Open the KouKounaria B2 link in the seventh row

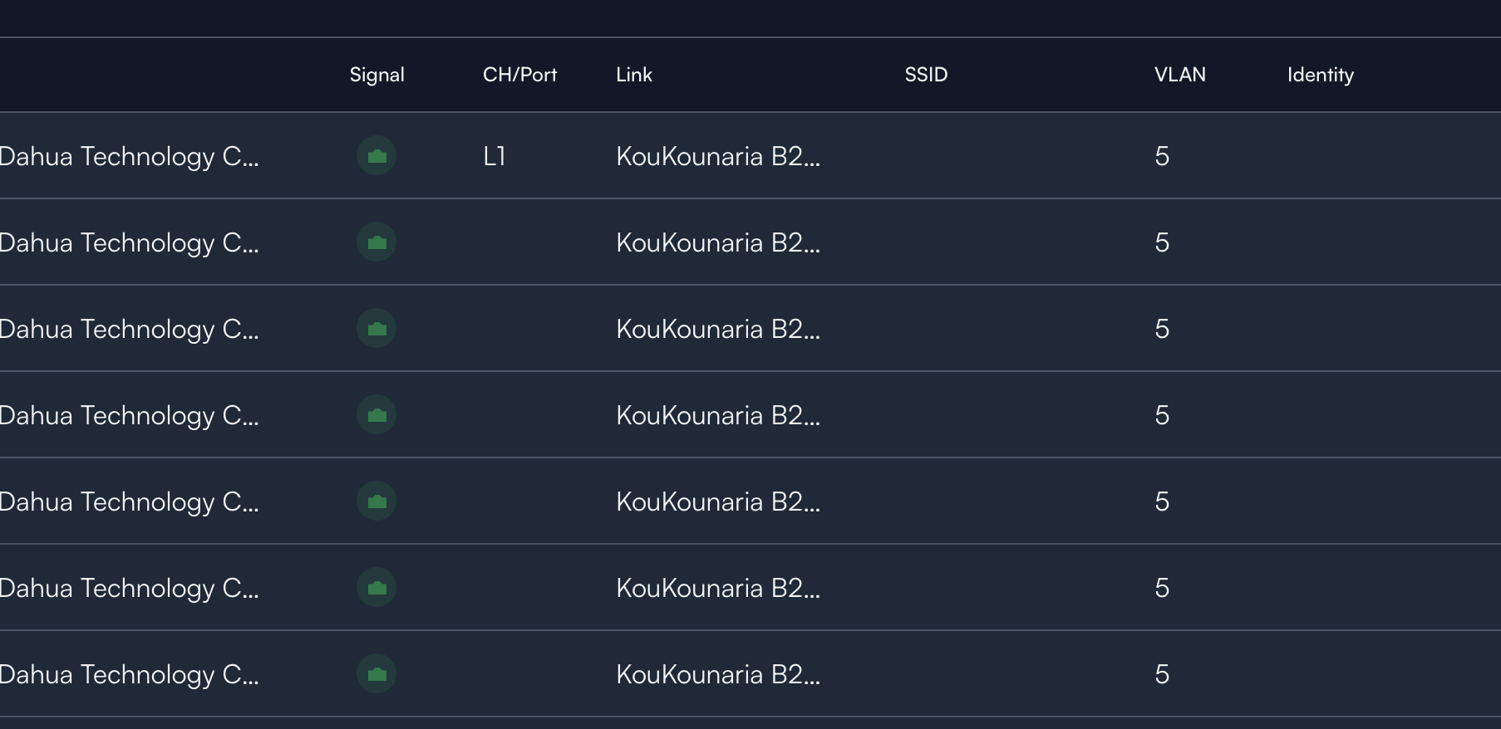point(717,674)
